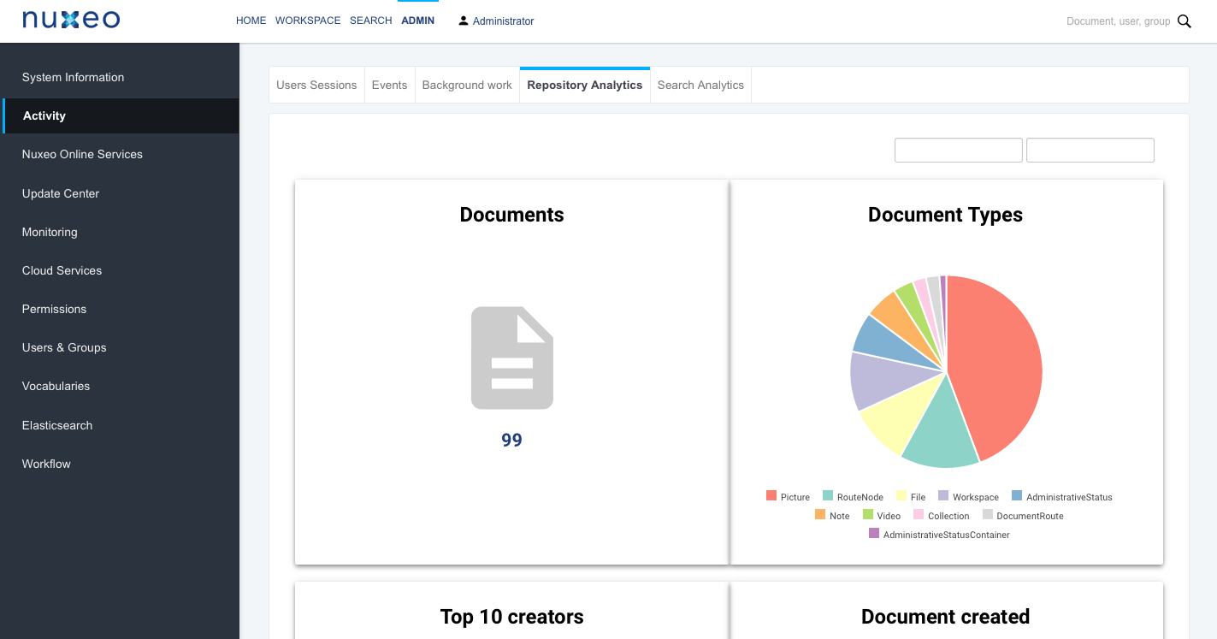The height and width of the screenshot is (639, 1217).
Task: Click the gray document icon
Action: pos(512,358)
